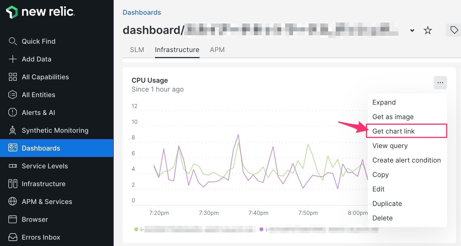Expand the dashboard title dropdown chevron
The width and height of the screenshot is (461, 246).
click(x=412, y=30)
